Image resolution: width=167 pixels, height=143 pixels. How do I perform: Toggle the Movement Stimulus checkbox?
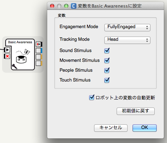click(x=107, y=60)
